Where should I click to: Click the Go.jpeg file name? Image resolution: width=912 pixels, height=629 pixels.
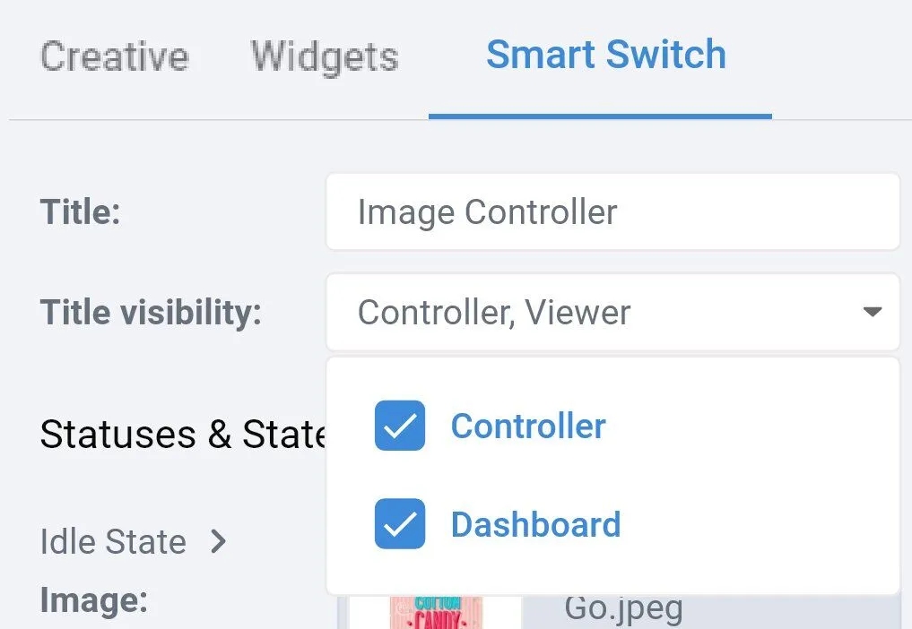pyautogui.click(x=624, y=608)
